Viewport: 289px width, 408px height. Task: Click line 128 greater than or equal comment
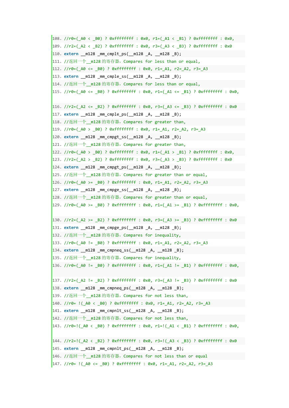click(x=136, y=197)
